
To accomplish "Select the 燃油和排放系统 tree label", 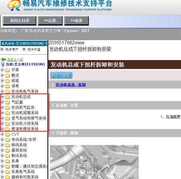I will [x=25, y=129].
